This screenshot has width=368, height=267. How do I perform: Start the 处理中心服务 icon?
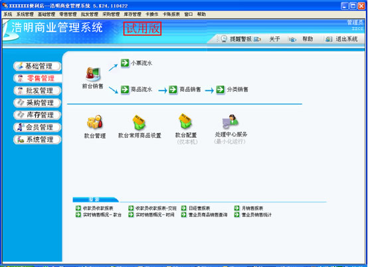pos(230,121)
